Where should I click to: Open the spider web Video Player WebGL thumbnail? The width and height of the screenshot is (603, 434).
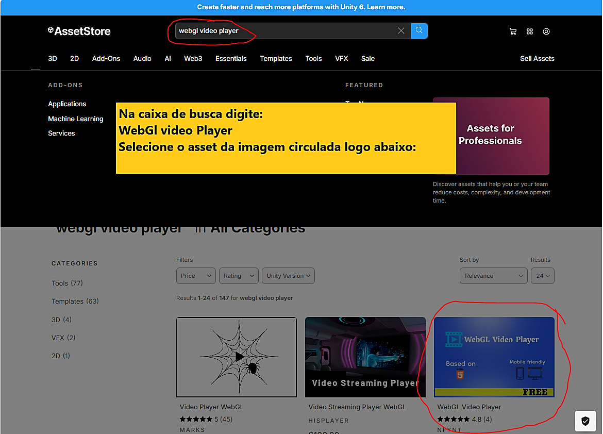coord(237,357)
